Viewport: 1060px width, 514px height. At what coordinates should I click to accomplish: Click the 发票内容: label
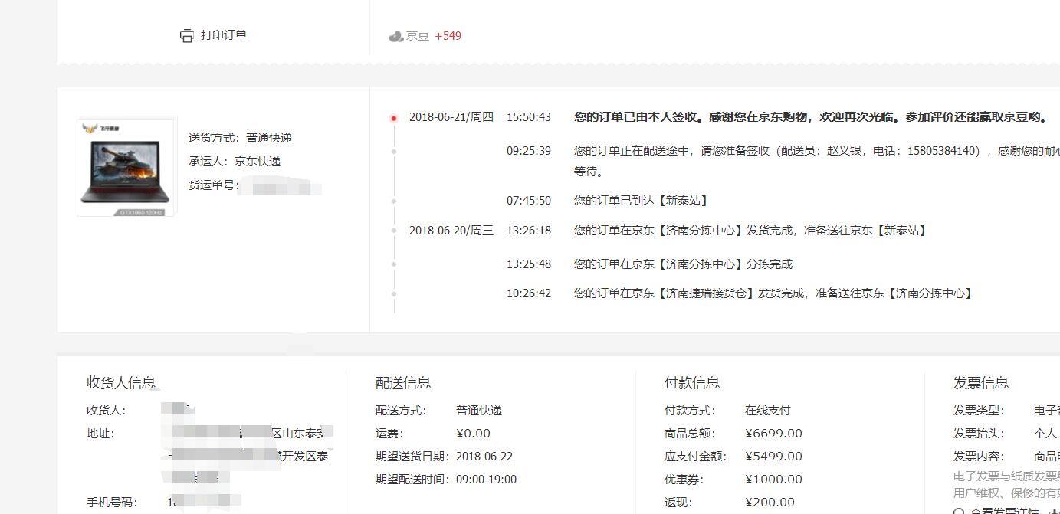(x=979, y=457)
